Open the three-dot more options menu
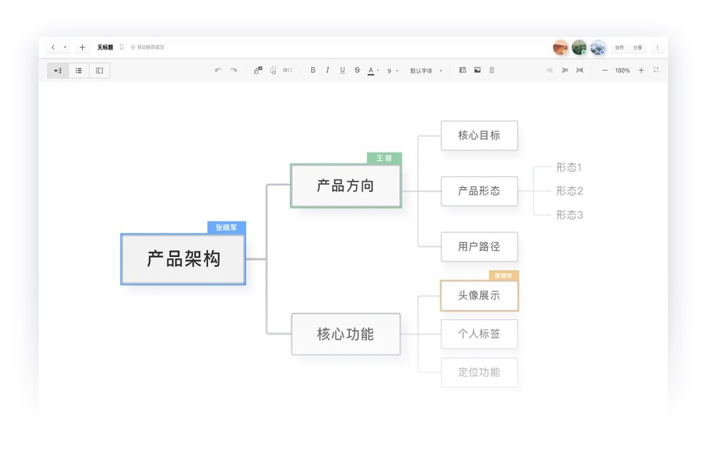Image resolution: width=707 pixels, height=471 pixels. pos(658,47)
